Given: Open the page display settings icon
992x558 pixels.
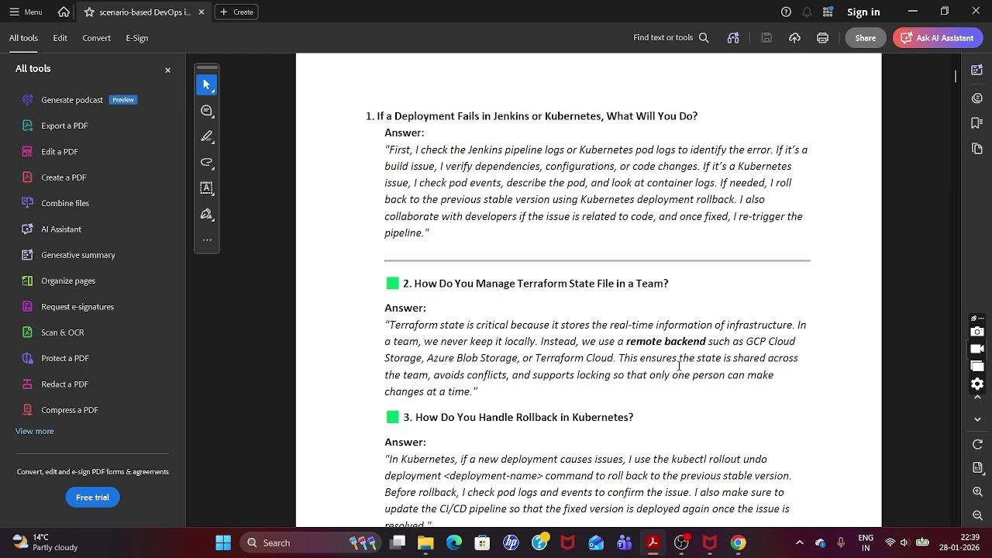Looking at the screenshot, I should point(977,468).
